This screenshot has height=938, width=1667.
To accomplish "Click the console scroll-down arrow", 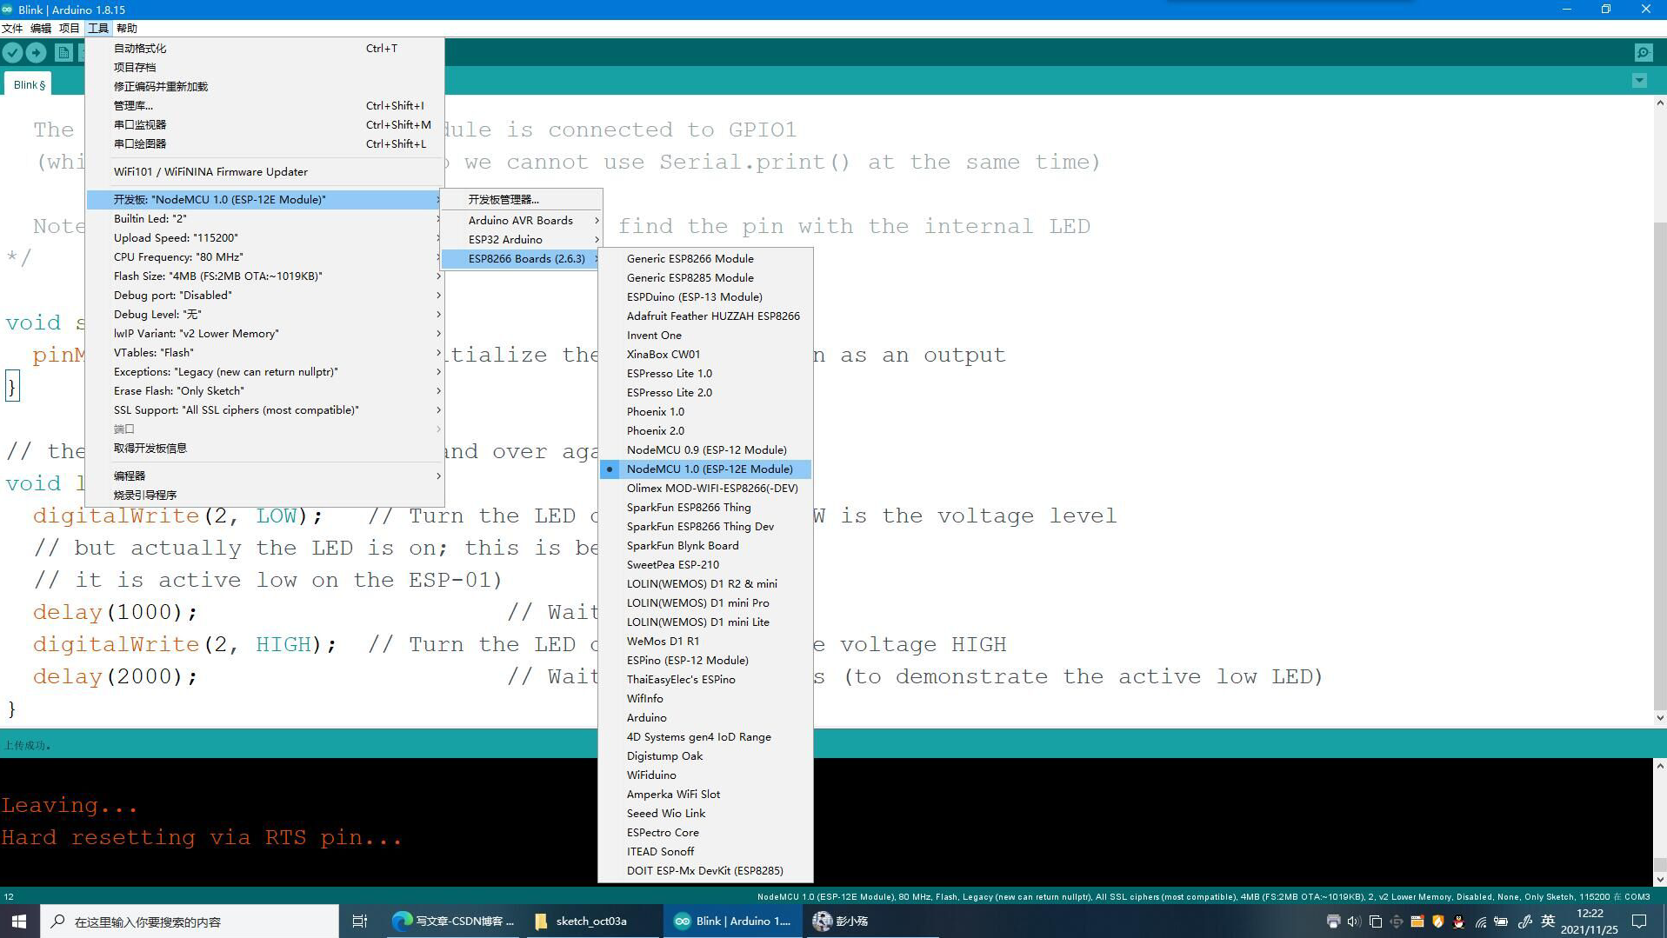I will (x=1659, y=879).
